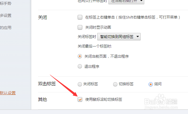Click the 双击标签 section heading

click(47, 84)
